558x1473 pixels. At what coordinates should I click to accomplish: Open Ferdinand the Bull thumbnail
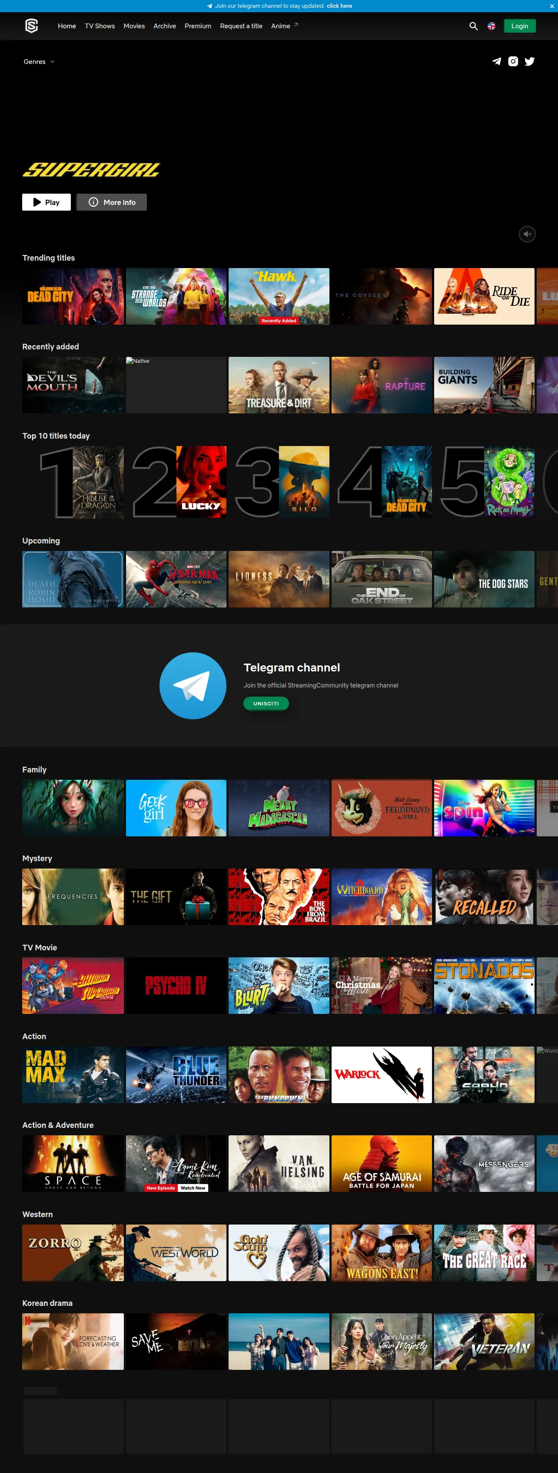(x=382, y=808)
